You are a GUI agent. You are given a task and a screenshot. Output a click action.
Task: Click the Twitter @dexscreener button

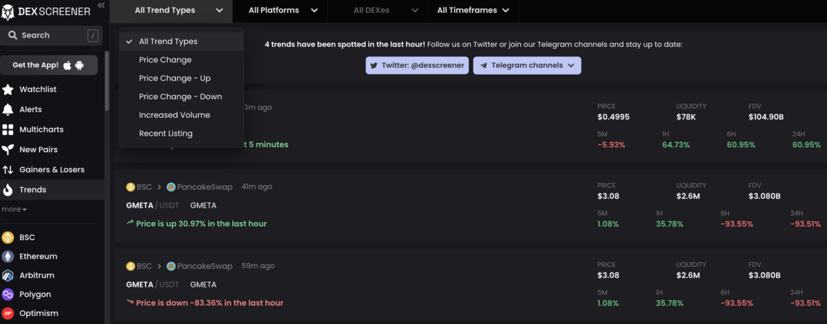point(418,65)
